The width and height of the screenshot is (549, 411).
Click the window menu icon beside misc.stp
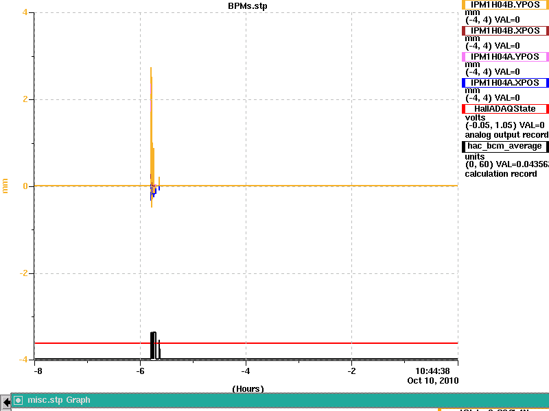tap(18, 401)
